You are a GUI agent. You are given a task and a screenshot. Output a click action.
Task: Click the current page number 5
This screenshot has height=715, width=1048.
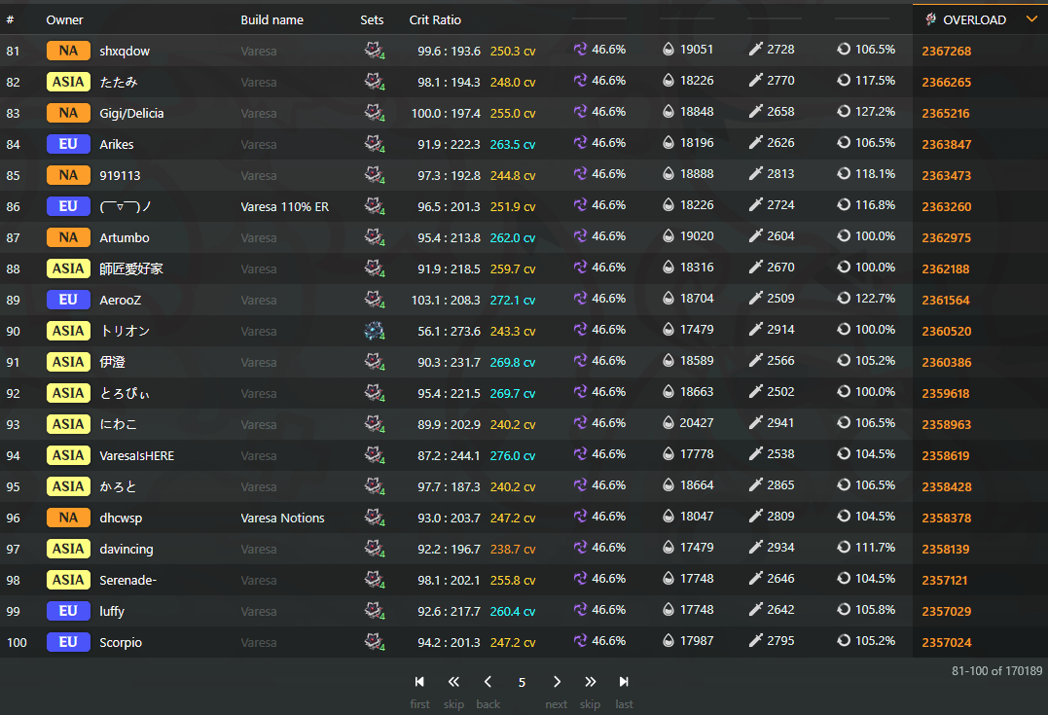[523, 682]
